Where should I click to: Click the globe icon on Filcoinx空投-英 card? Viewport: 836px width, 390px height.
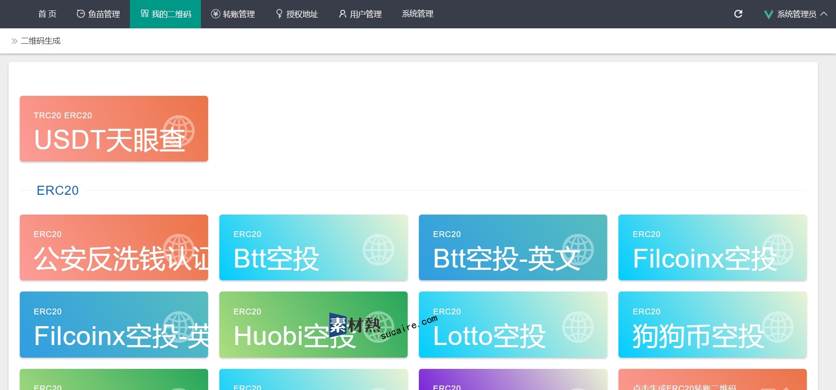(178, 327)
